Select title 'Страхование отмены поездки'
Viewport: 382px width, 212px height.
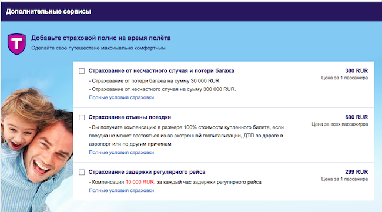[x=130, y=117]
